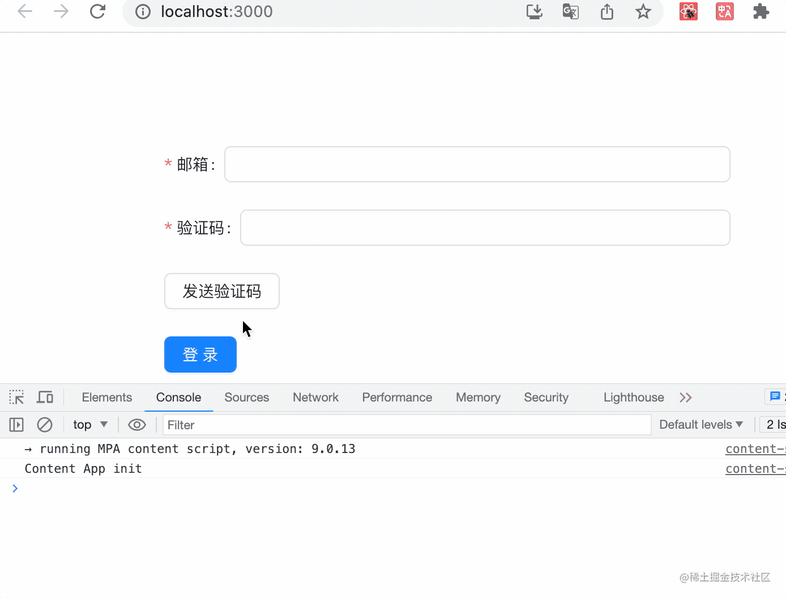
Task: Activate the inspect element picker icon
Action: pos(16,397)
